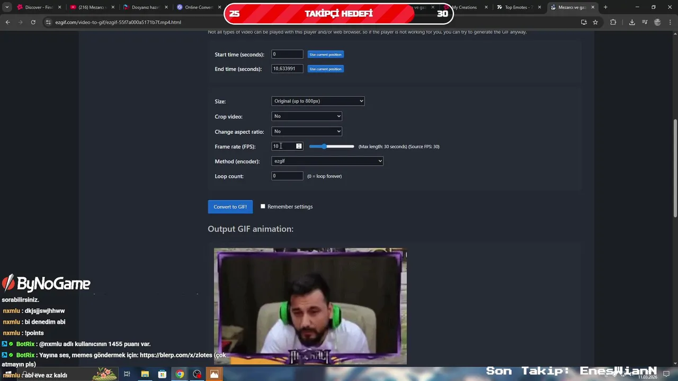Image resolution: width=678 pixels, height=381 pixels.
Task: Enable the Remember settings checkbox
Action: tap(263, 206)
